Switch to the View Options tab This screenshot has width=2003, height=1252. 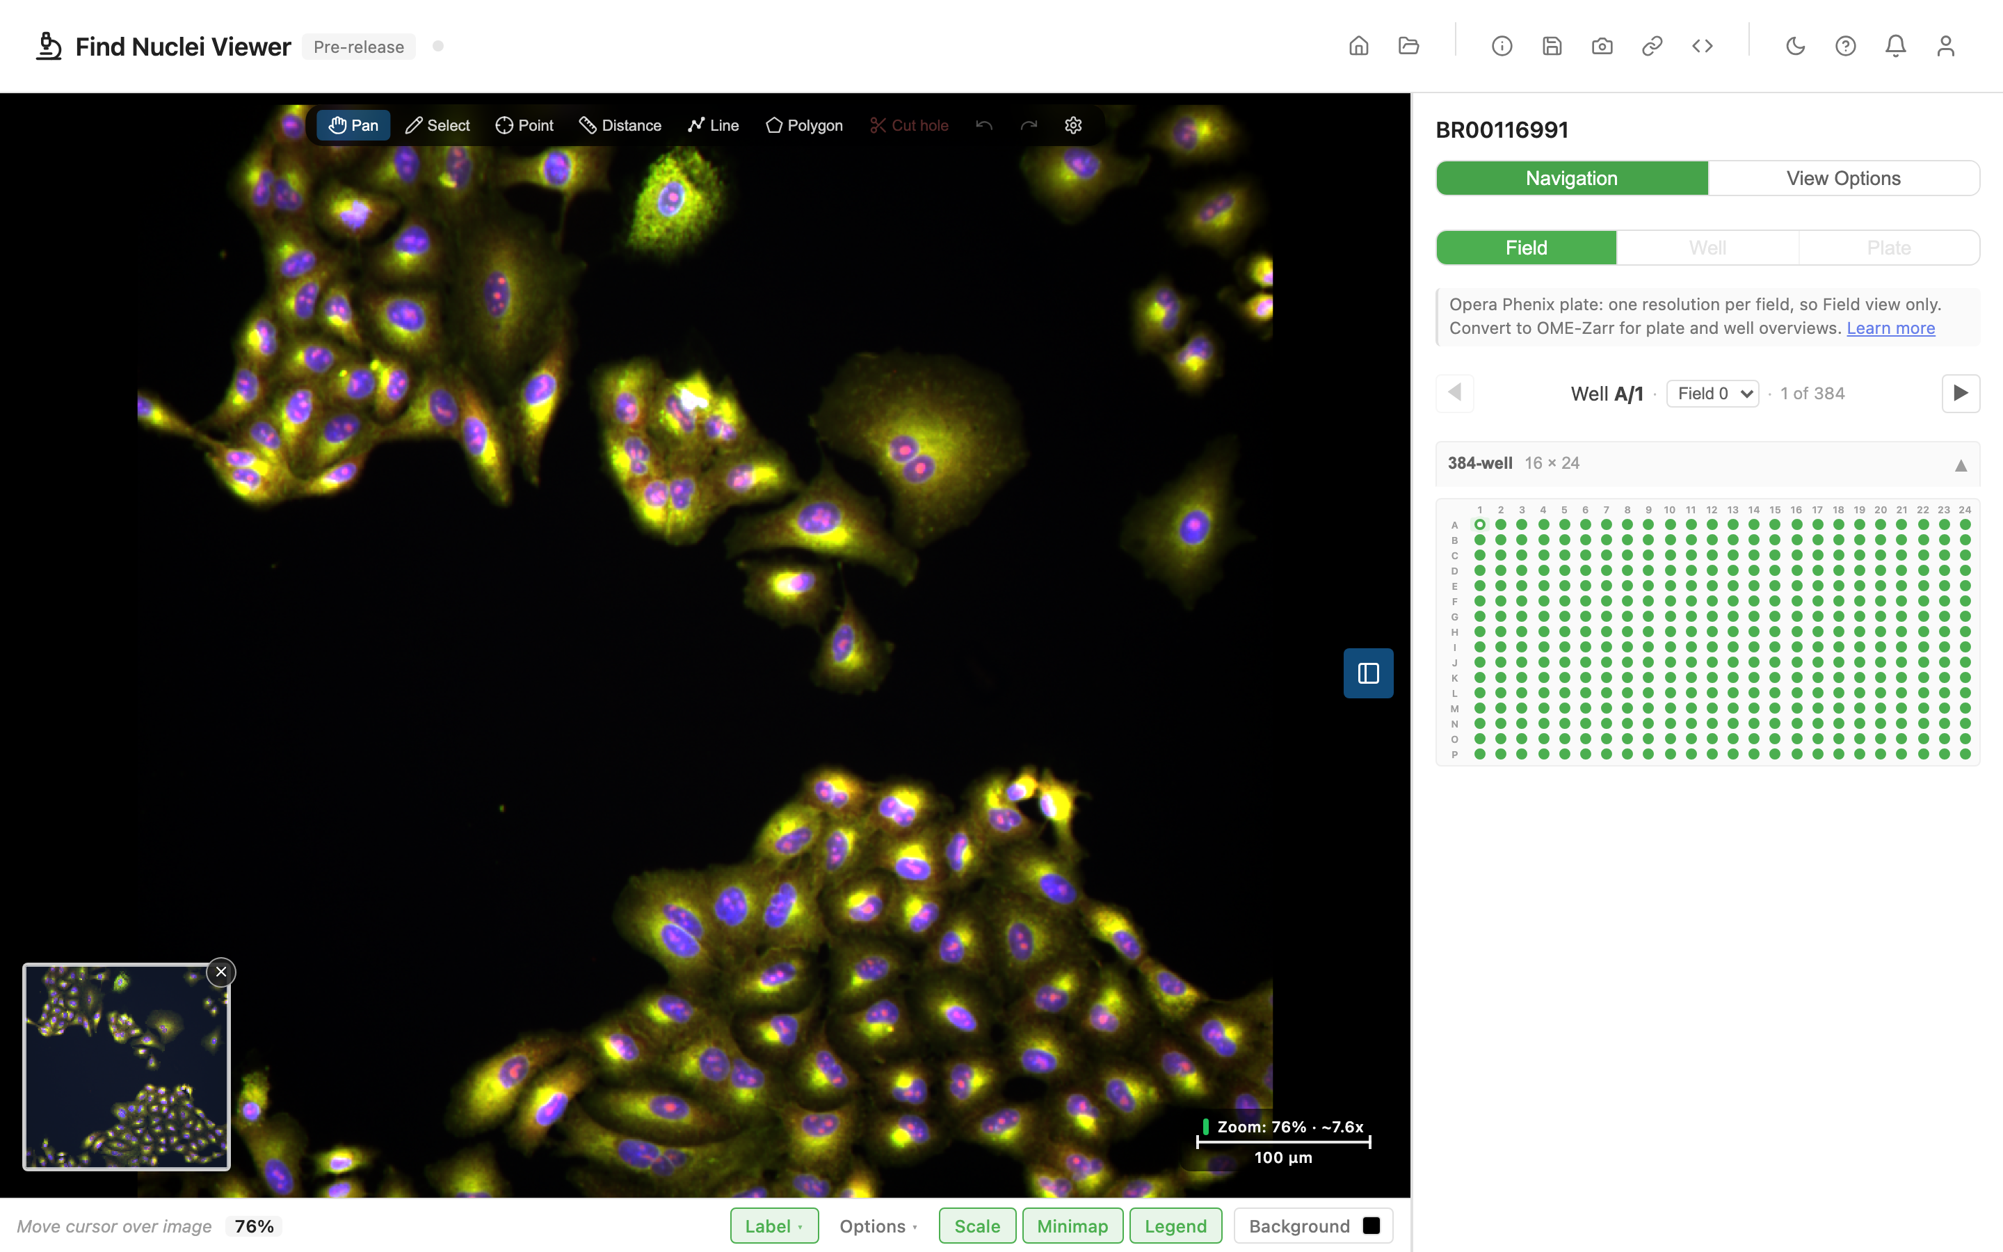pyautogui.click(x=1843, y=178)
